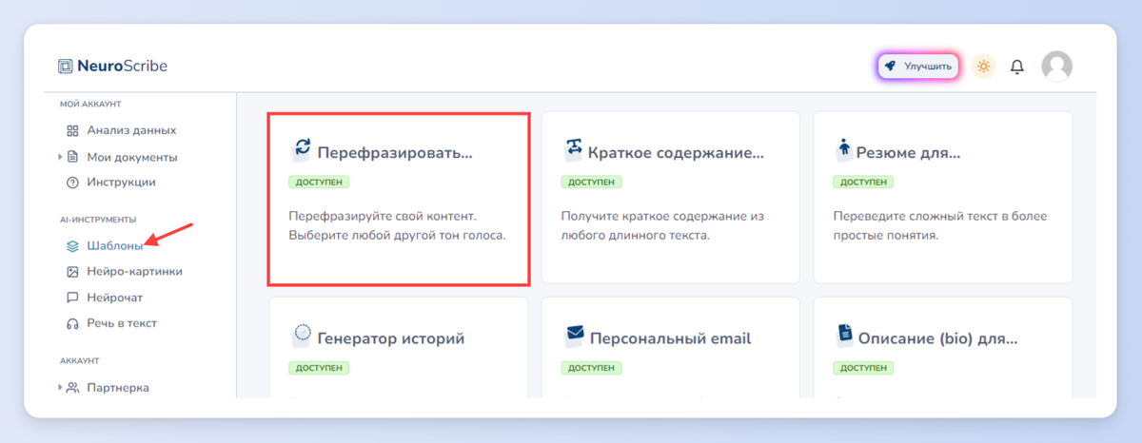
Task: Click the Речь в текст headphones icon
Action: [72, 323]
